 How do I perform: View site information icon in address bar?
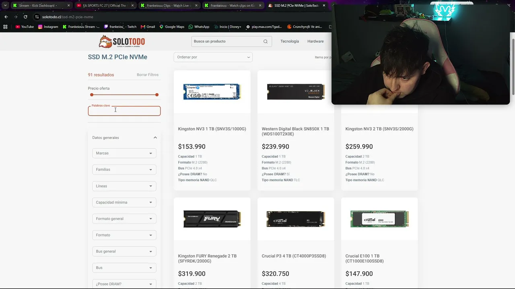[x=37, y=17]
